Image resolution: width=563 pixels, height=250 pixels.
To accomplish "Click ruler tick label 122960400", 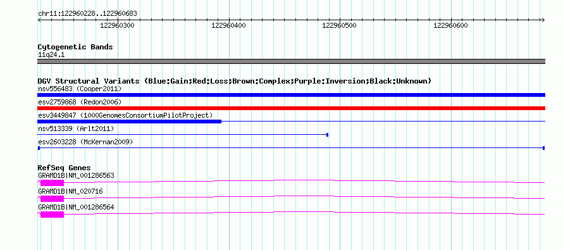I will (229, 25).
